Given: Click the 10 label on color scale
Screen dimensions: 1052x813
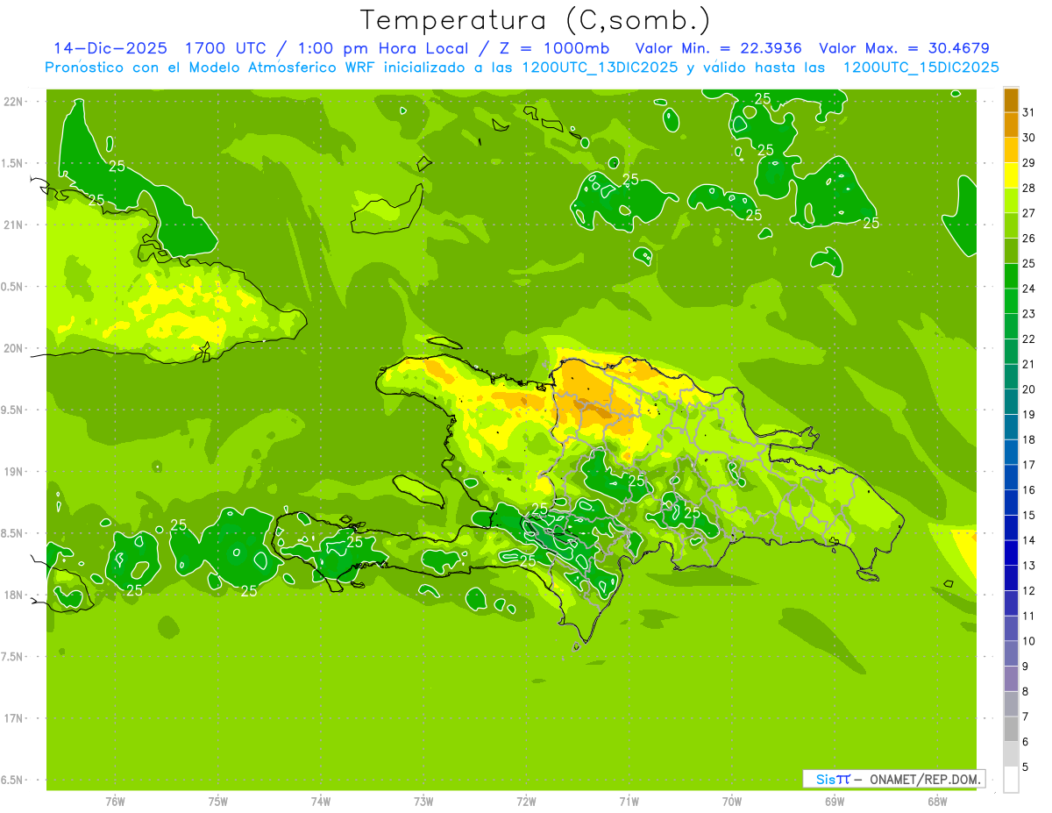Looking at the screenshot, I should coord(1029,641).
